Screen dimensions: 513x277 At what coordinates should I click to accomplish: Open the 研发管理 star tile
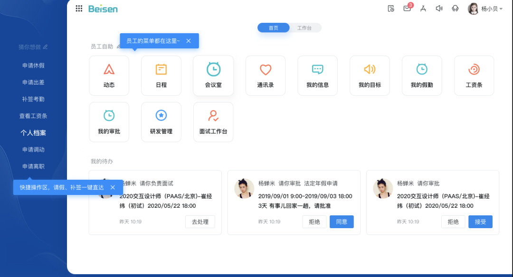click(x=161, y=122)
